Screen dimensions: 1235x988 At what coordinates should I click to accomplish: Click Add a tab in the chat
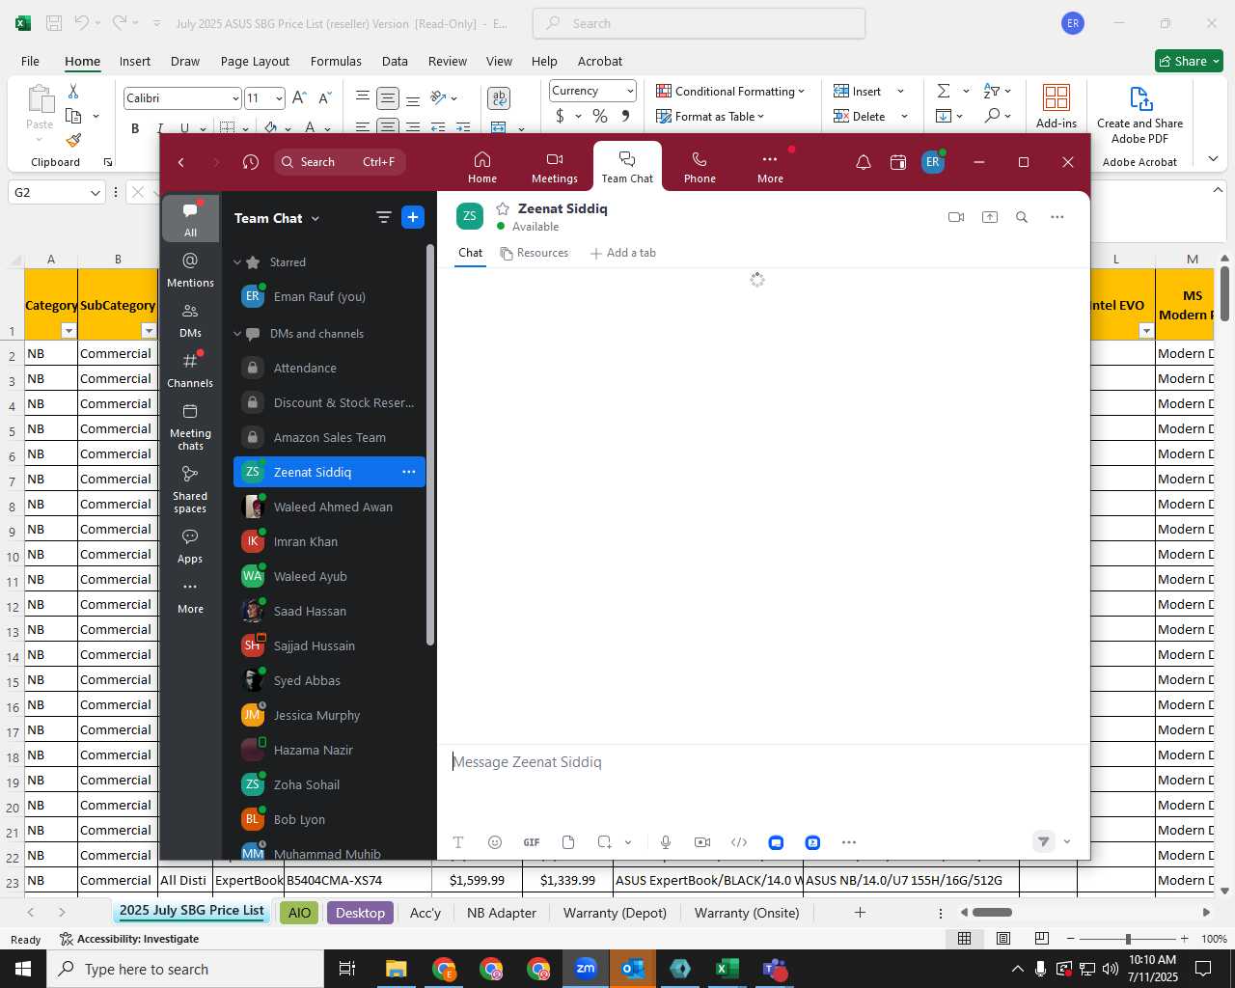click(623, 253)
